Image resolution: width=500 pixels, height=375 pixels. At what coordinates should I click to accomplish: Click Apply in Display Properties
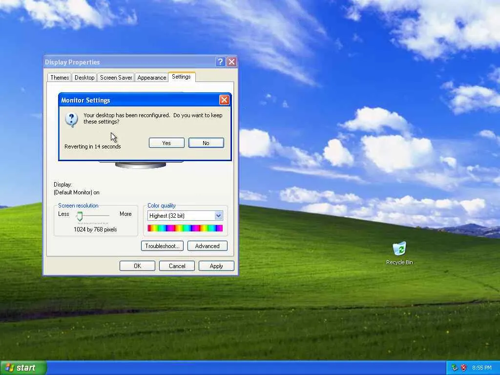(x=216, y=266)
